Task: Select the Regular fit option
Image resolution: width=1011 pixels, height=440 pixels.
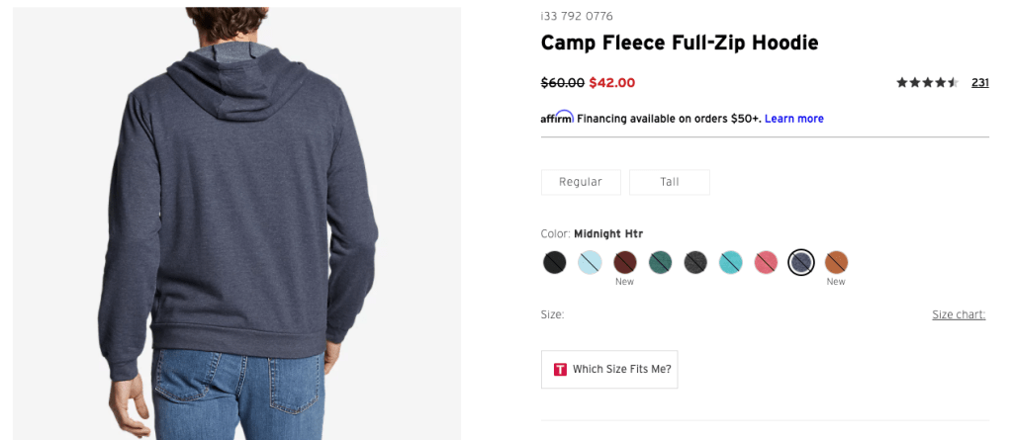Action: pos(581,182)
